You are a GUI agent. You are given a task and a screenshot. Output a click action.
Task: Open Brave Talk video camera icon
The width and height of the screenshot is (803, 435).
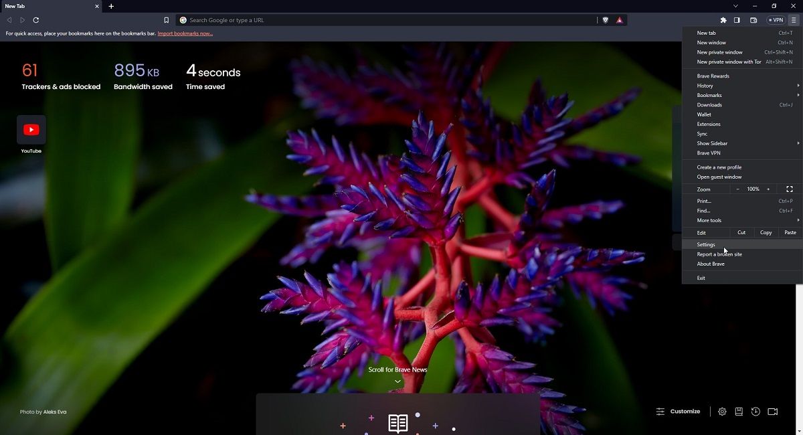[773, 412]
